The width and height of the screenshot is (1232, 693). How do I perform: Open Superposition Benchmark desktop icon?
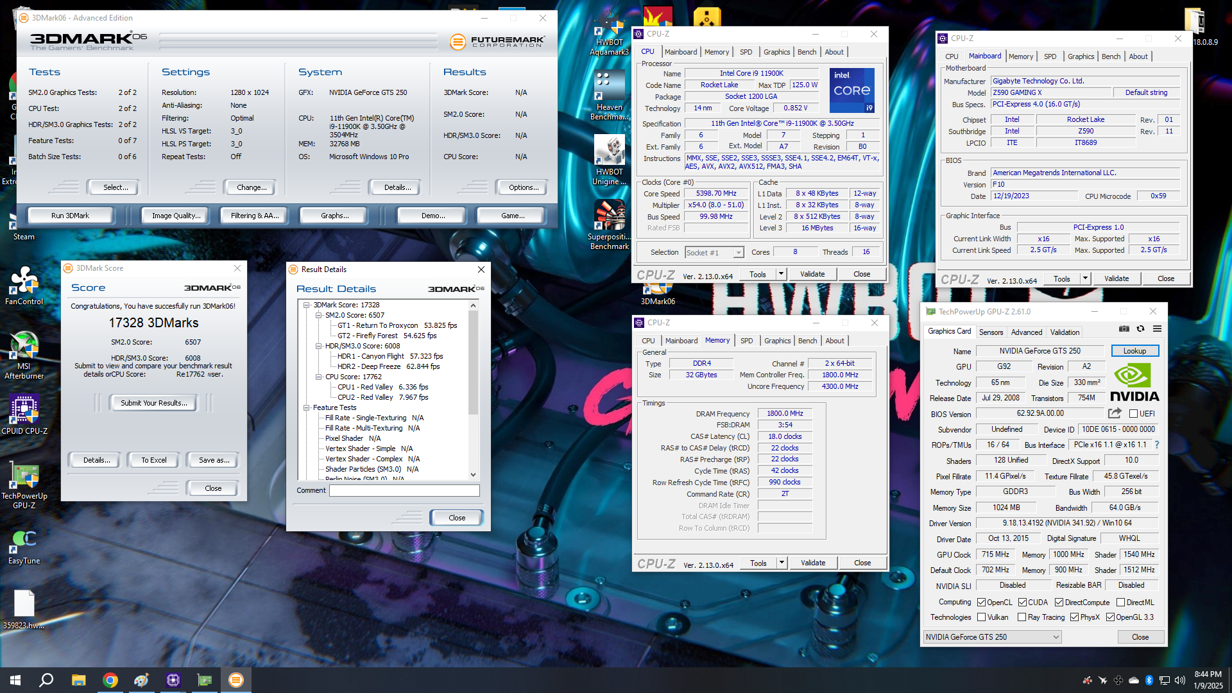[x=609, y=225]
